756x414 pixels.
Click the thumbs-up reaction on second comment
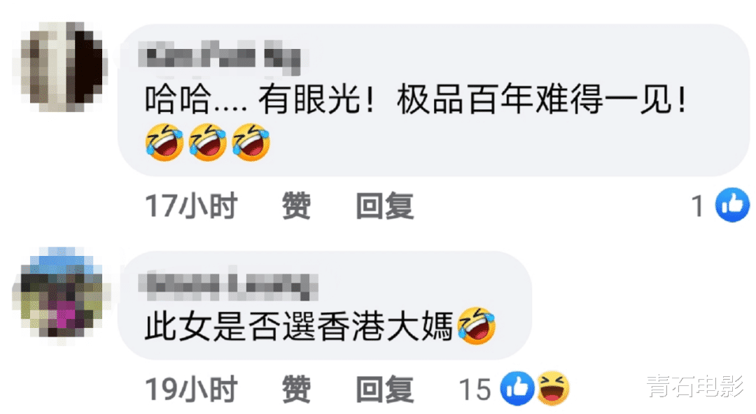tap(517, 388)
